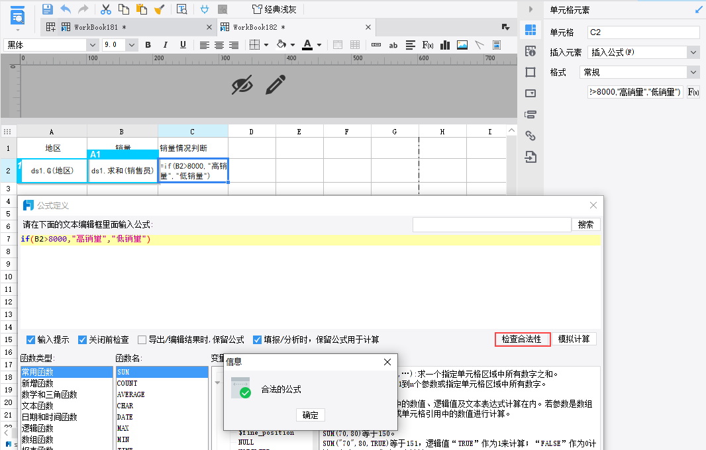Viewport: 706px width, 450px height.
Task: Click the 搜索 button
Action: [585, 224]
